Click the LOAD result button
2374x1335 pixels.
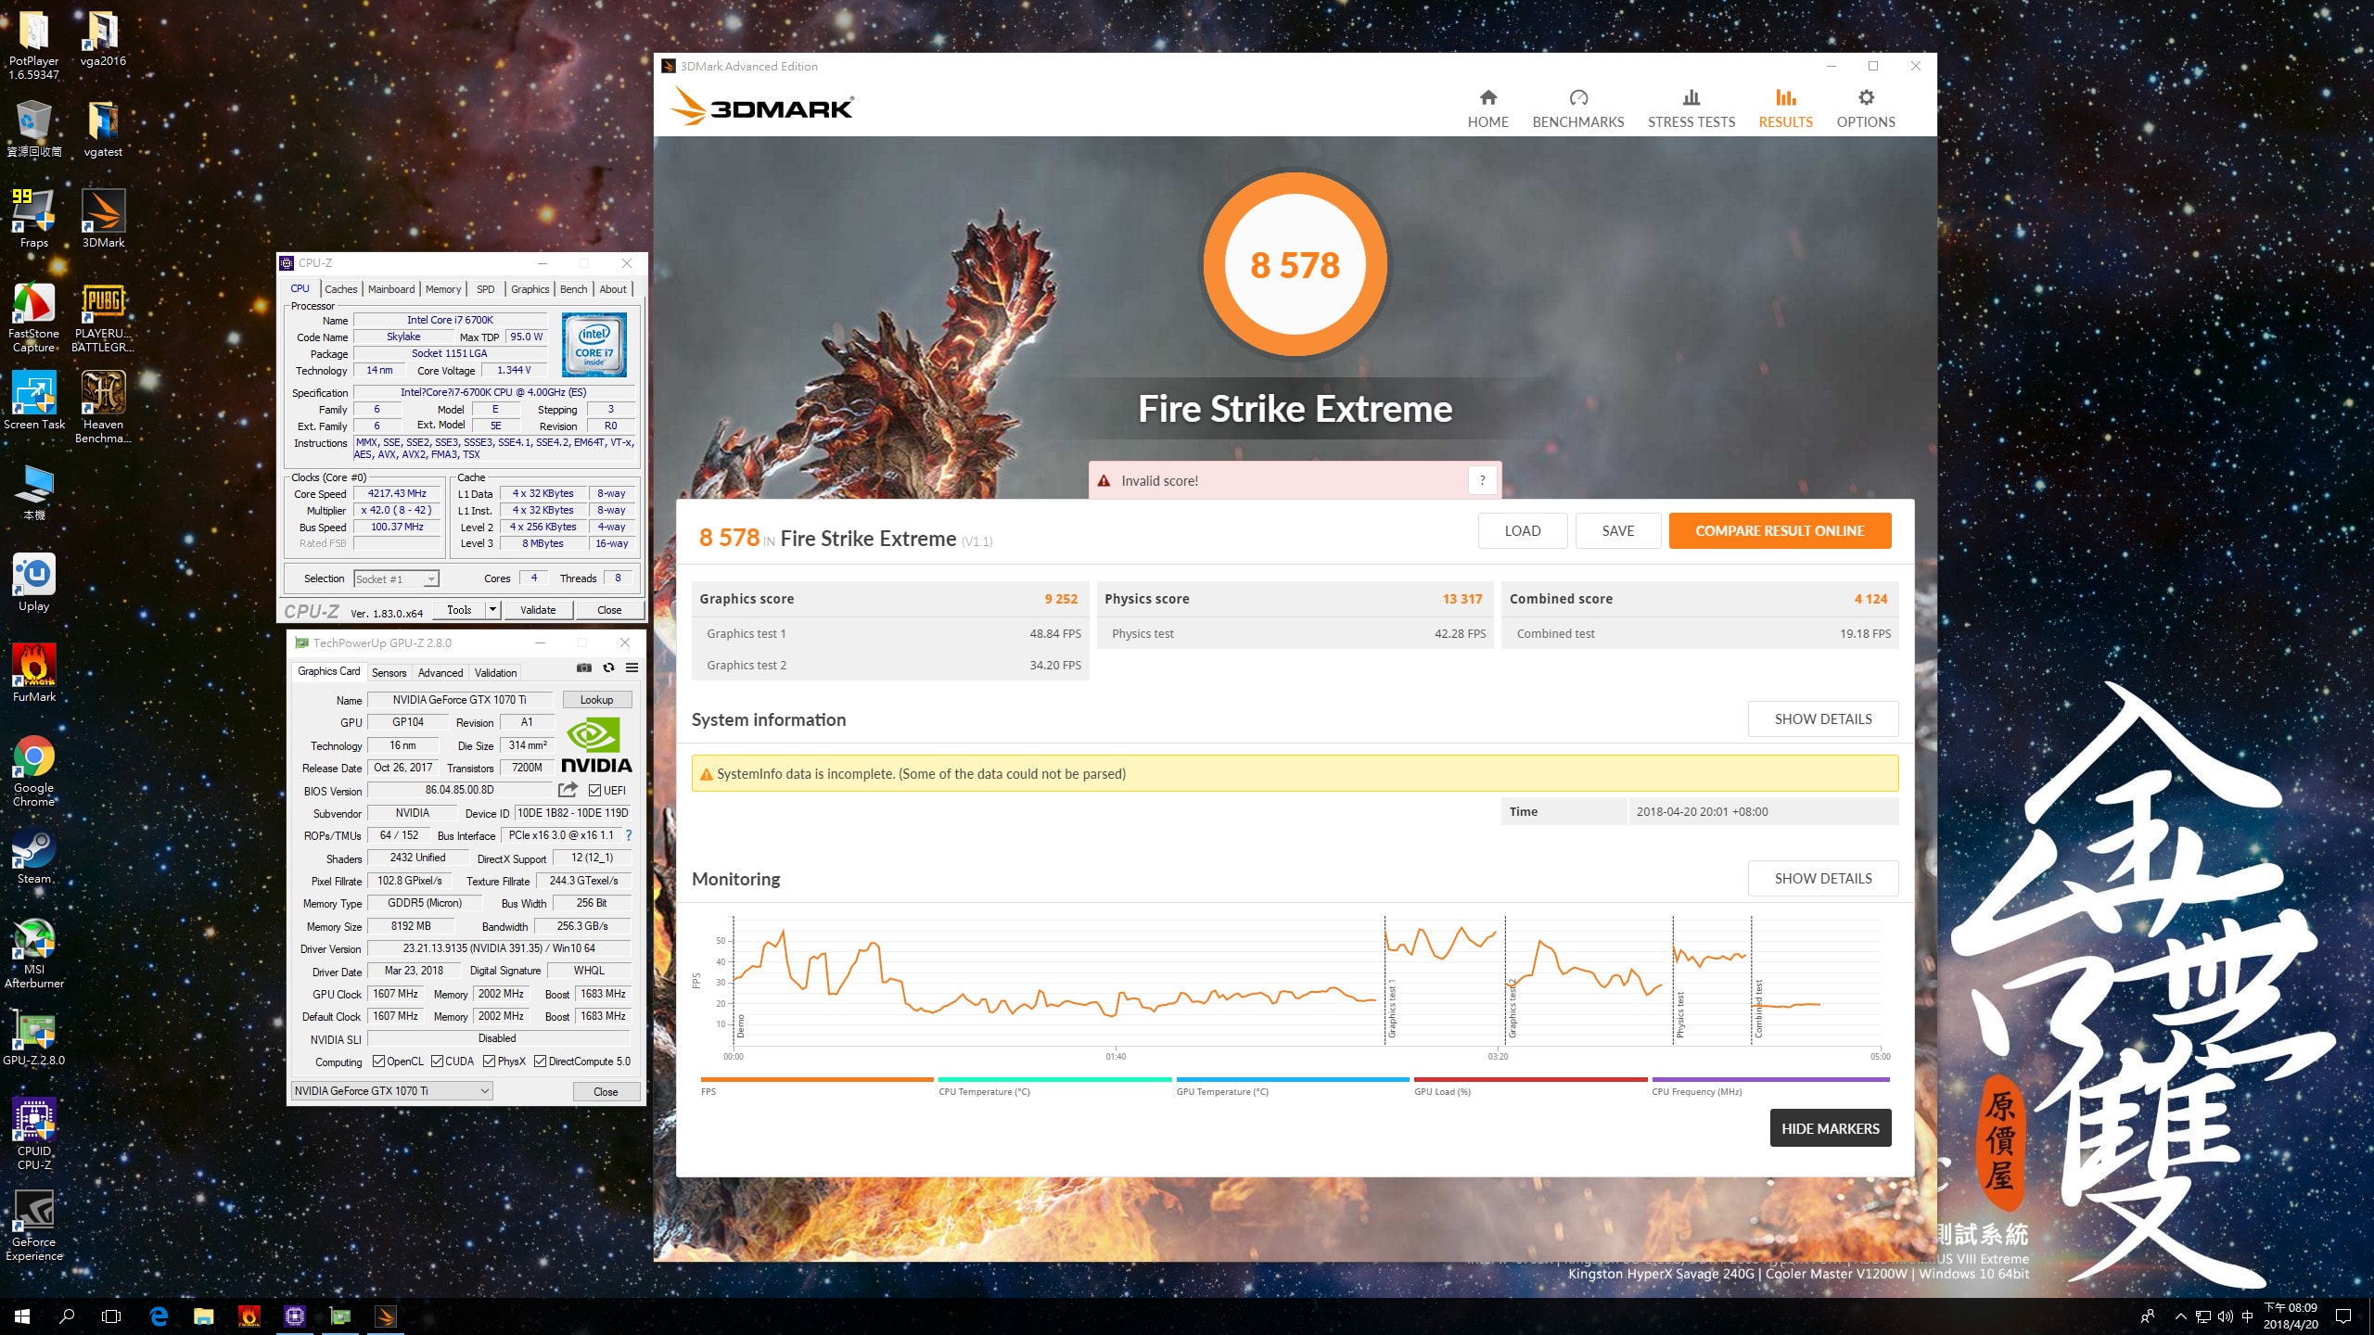(x=1523, y=530)
